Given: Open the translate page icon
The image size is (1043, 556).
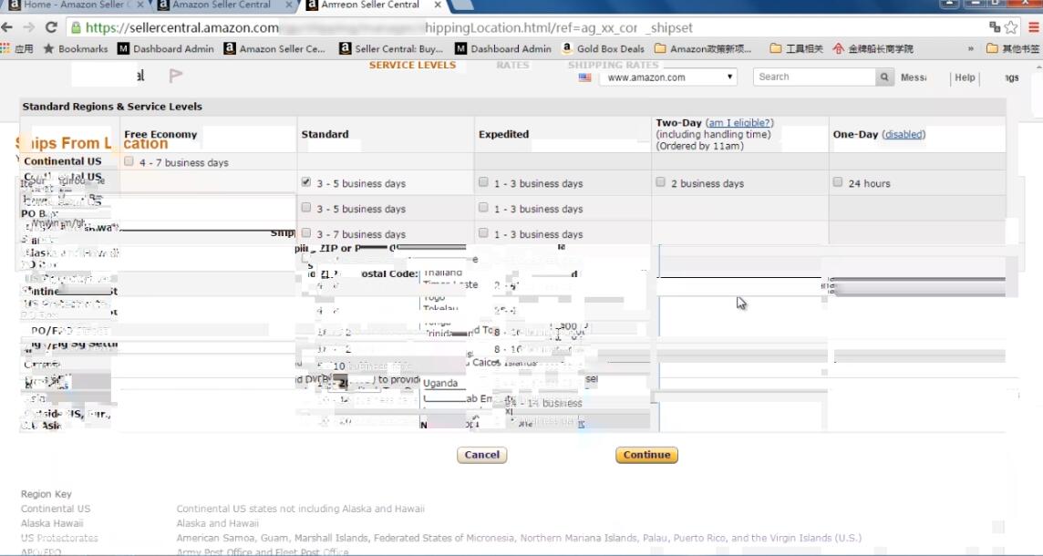Looking at the screenshot, I should (x=995, y=27).
